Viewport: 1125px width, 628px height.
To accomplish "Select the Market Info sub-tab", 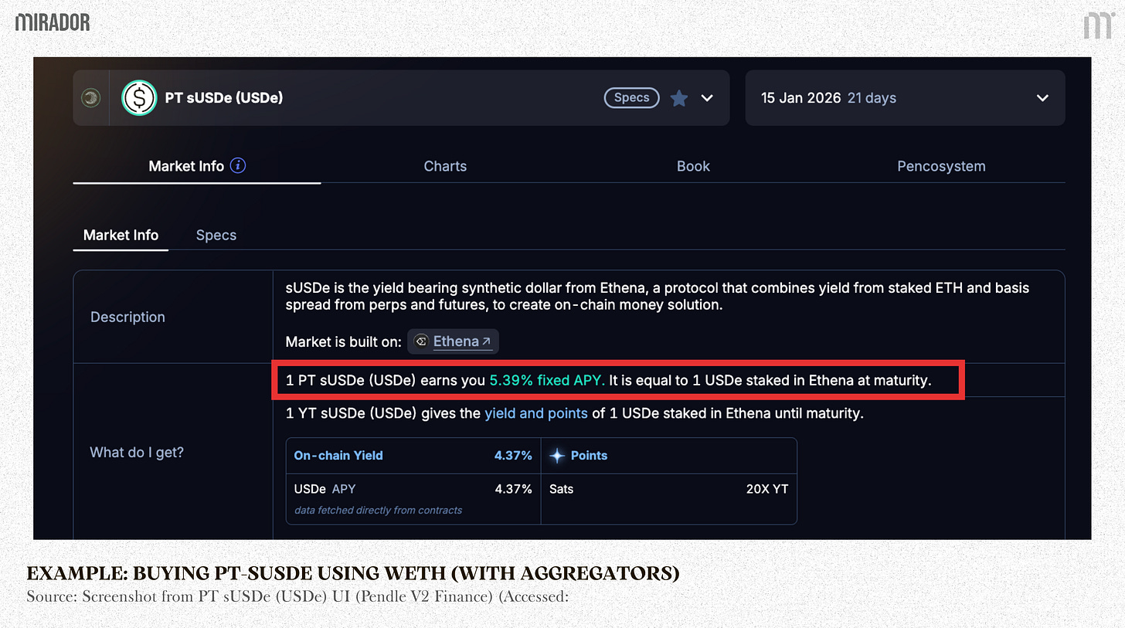I will click(121, 235).
